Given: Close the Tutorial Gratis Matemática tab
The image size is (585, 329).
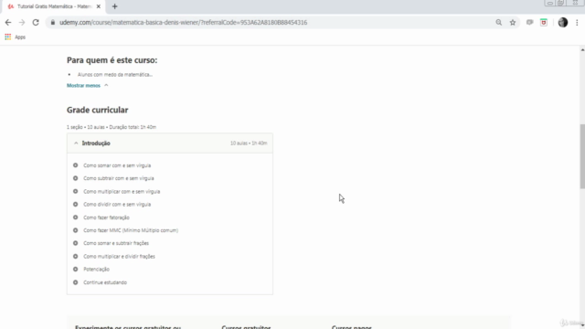Looking at the screenshot, I should pos(99,6).
